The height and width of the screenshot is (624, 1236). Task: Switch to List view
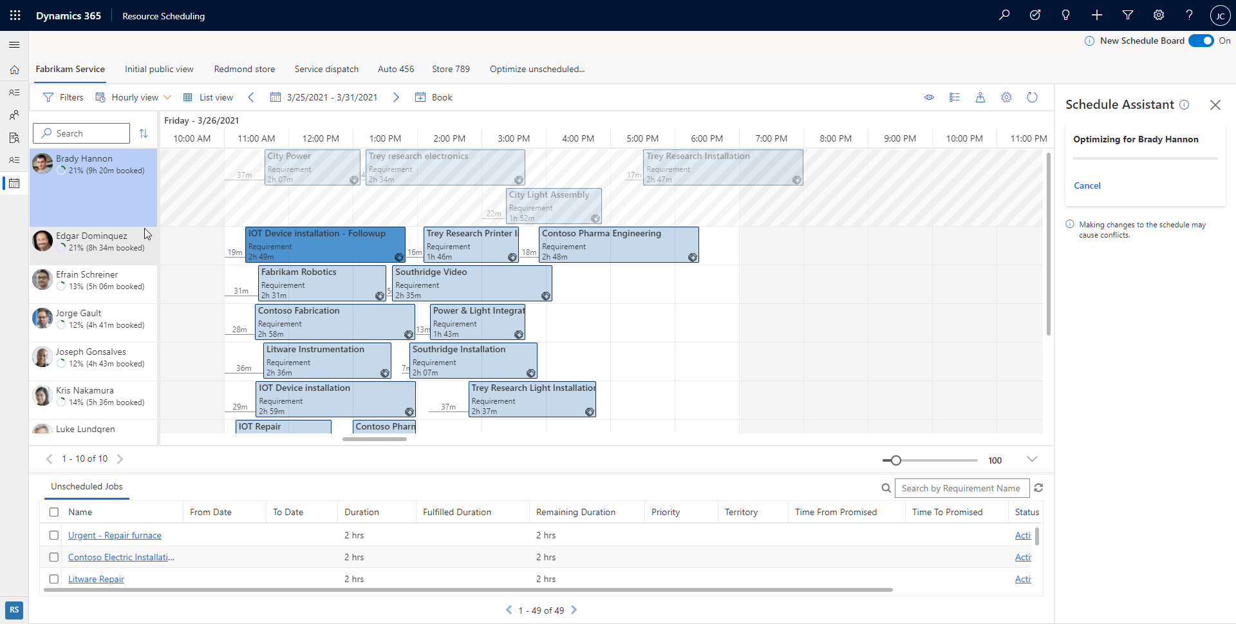click(209, 97)
